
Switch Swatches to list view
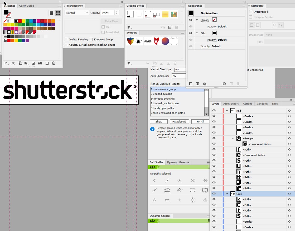coord(51,13)
